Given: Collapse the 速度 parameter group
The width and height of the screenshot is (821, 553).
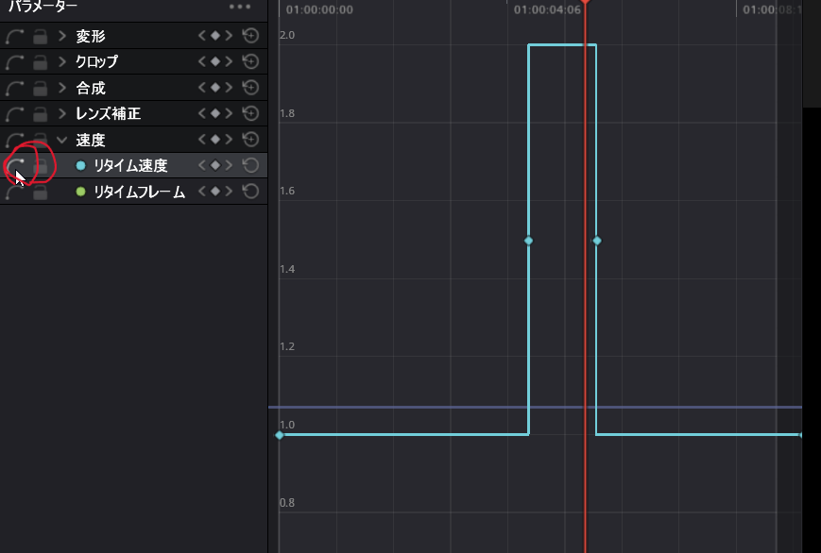Looking at the screenshot, I should point(62,141).
